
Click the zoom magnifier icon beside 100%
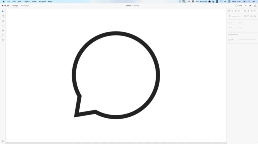pyautogui.click(x=236, y=6)
